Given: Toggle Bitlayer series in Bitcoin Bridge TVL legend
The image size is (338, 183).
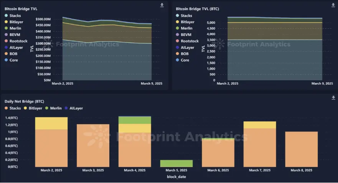Looking at the screenshot, I should point(14,22).
